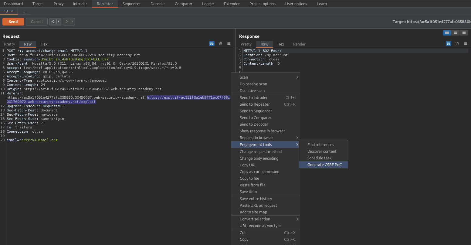The width and height of the screenshot is (471, 245).
Task: Select top-bottom split layout icon
Action: 455,33
